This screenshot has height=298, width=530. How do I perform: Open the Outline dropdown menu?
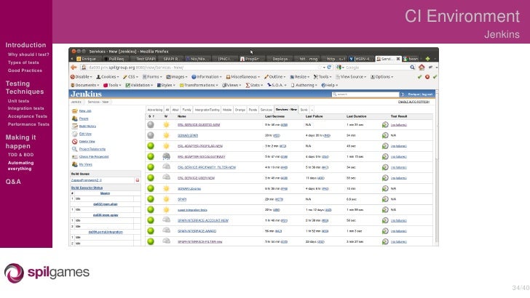pyautogui.click(x=274, y=77)
